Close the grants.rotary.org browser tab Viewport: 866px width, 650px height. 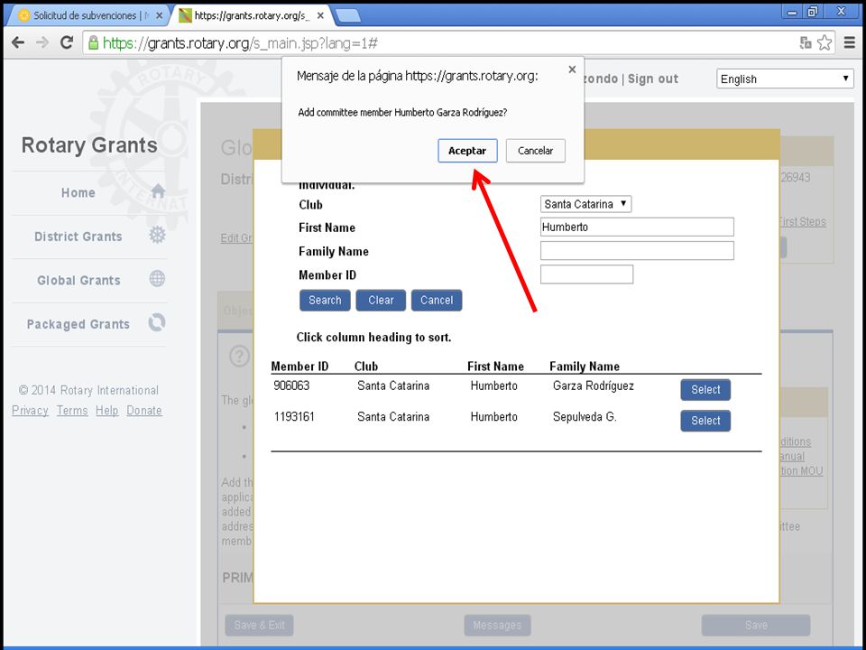[320, 15]
